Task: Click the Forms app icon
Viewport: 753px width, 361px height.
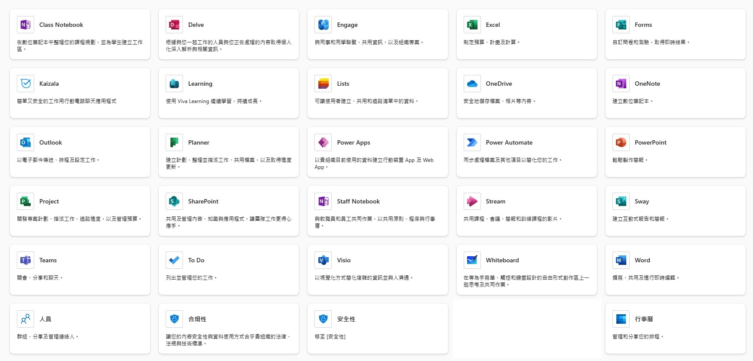Action: click(621, 25)
